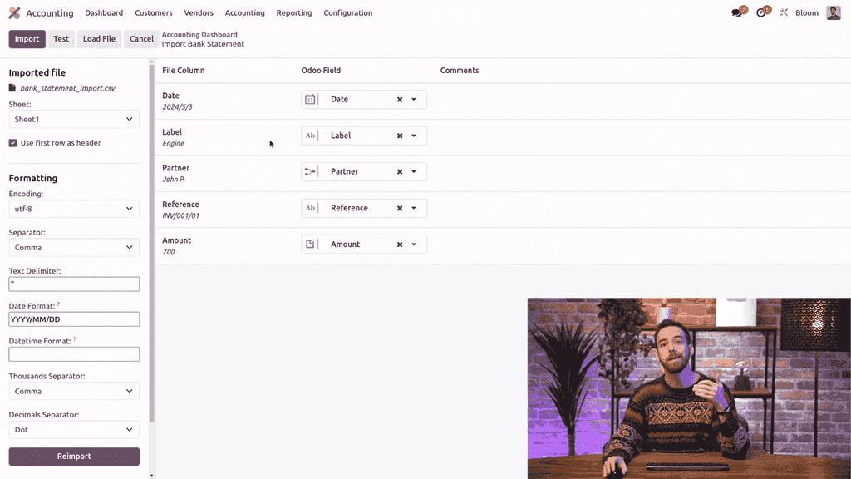Open the Separator dropdown
The width and height of the screenshot is (851, 479).
pos(74,247)
